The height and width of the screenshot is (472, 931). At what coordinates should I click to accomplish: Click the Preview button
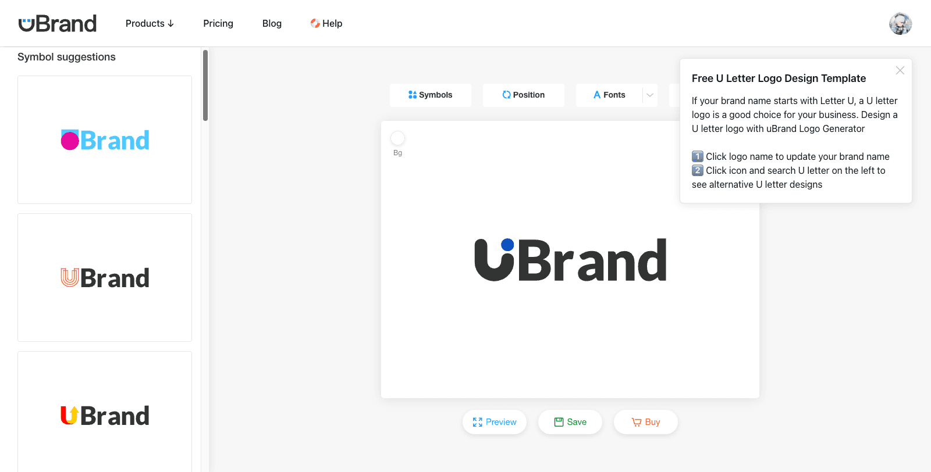click(495, 422)
